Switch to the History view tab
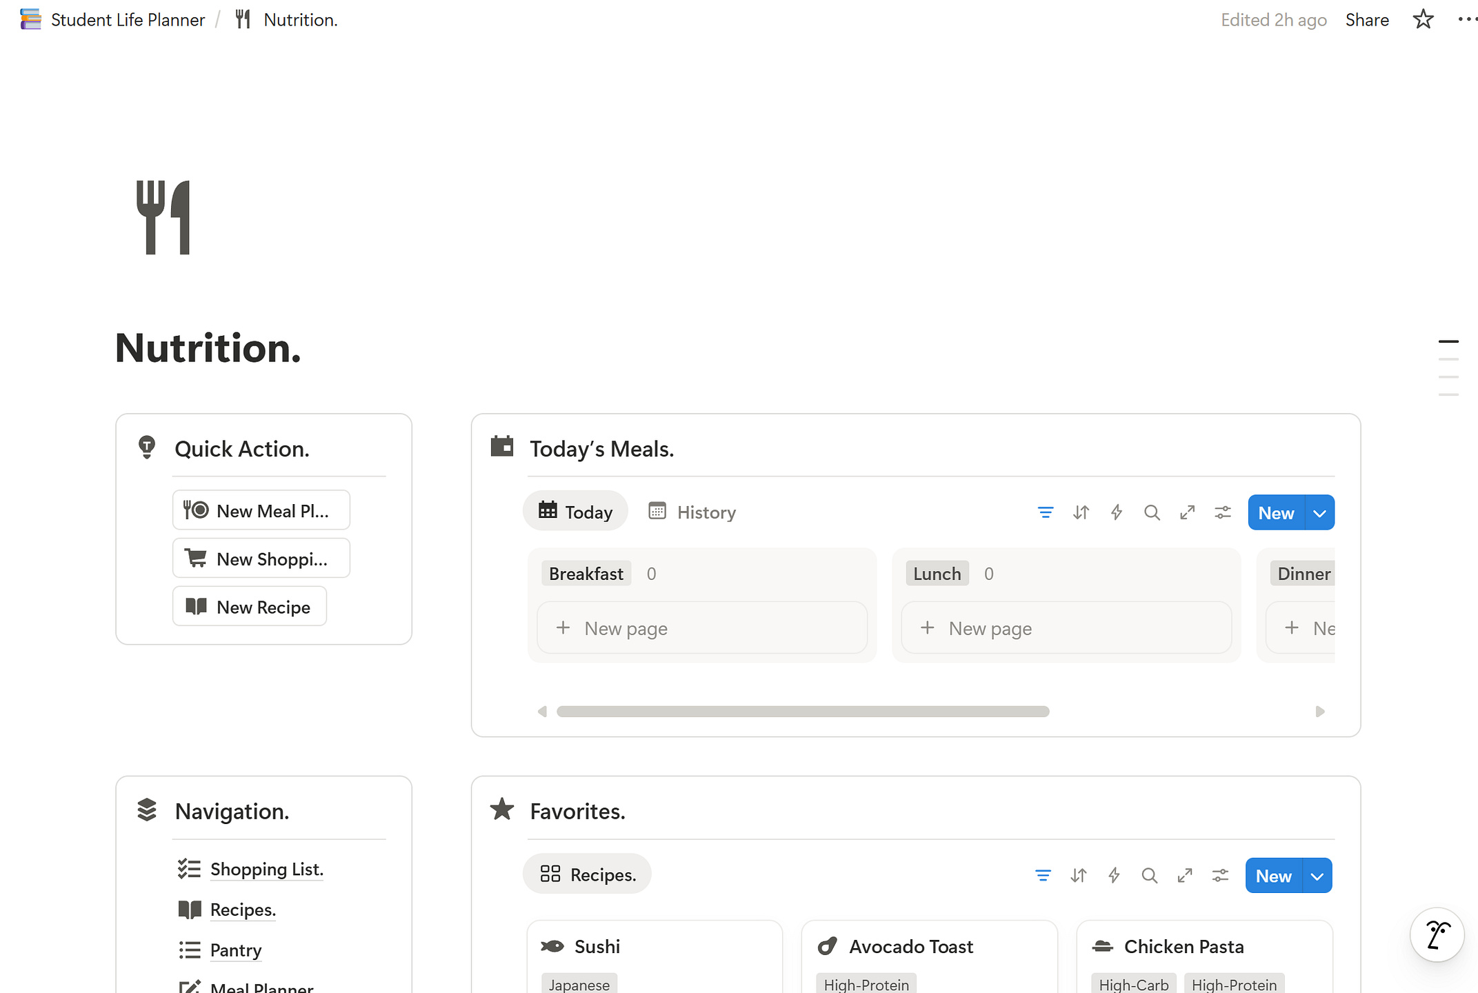This screenshot has width=1478, height=993. [x=692, y=512]
